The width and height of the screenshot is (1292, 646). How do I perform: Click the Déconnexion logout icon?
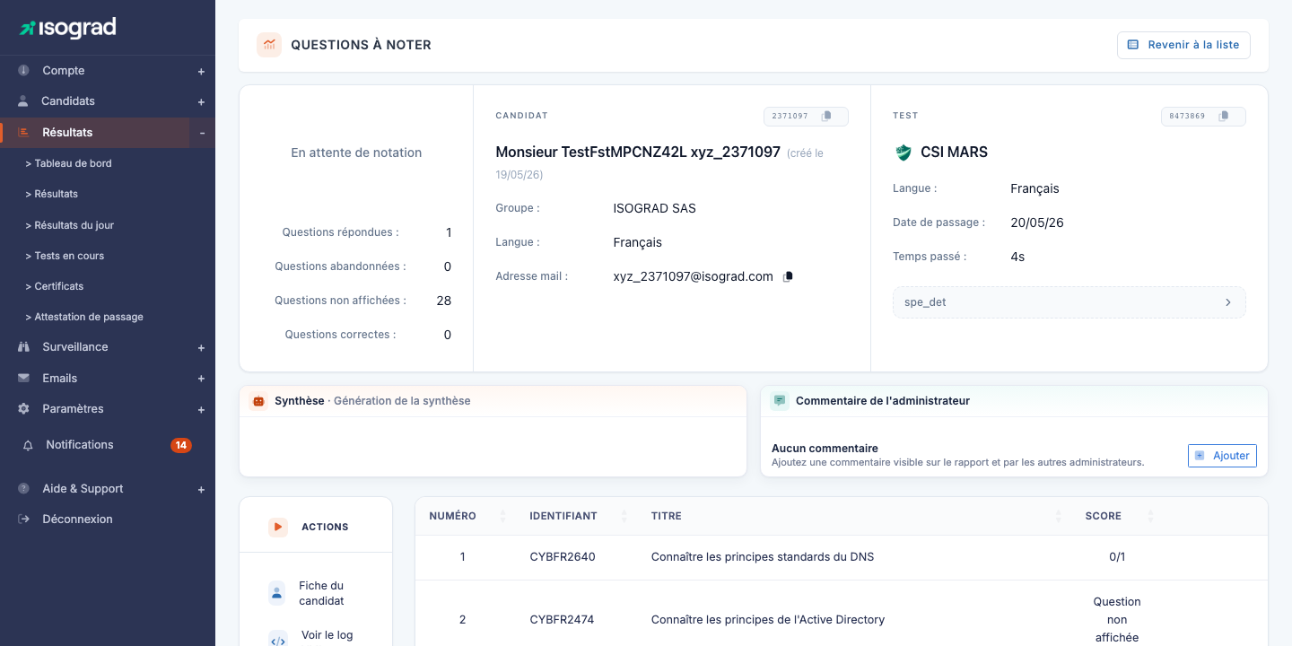[23, 519]
